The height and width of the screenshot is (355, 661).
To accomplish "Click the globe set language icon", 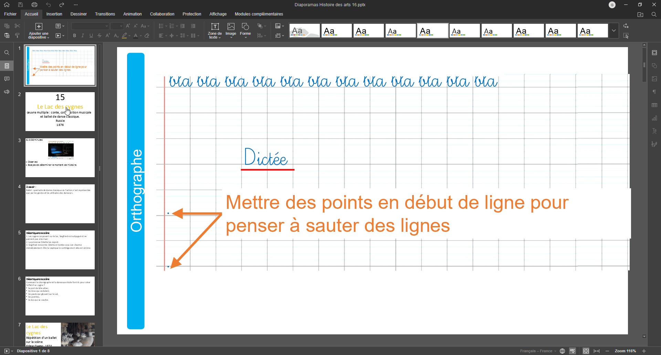I will tap(562, 351).
